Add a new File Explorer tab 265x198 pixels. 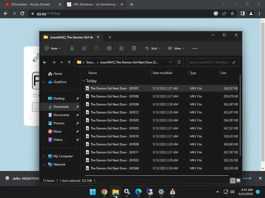[110, 37]
